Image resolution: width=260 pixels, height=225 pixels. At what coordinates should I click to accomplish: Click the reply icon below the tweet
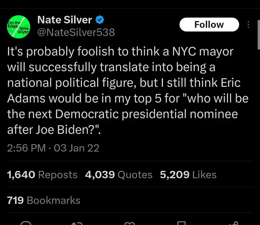click(26, 223)
